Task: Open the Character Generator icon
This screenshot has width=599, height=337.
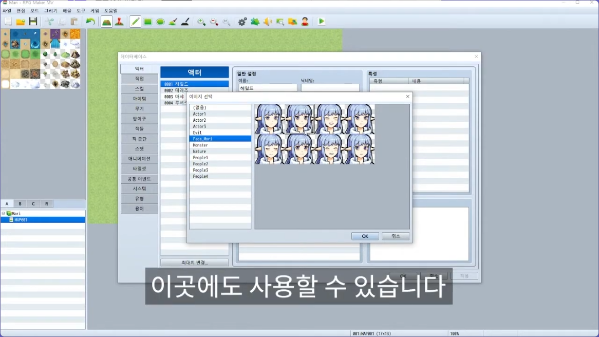Action: [x=305, y=22]
